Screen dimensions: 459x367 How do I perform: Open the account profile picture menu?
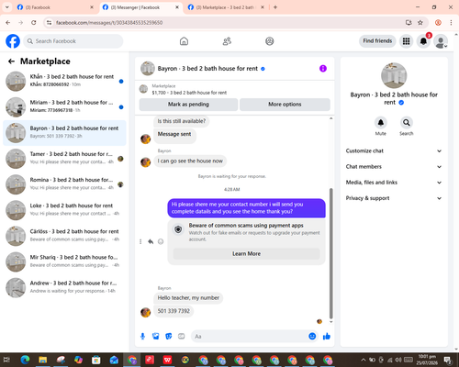pos(441,41)
